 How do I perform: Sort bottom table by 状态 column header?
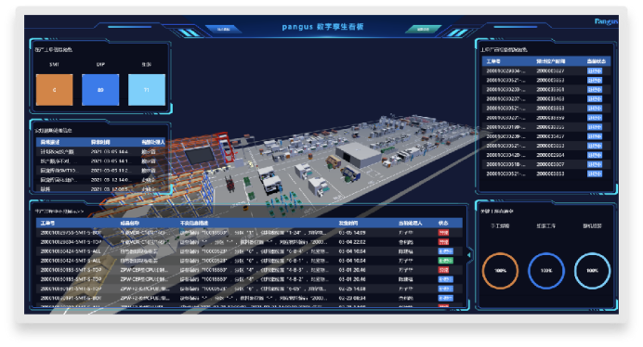(443, 224)
